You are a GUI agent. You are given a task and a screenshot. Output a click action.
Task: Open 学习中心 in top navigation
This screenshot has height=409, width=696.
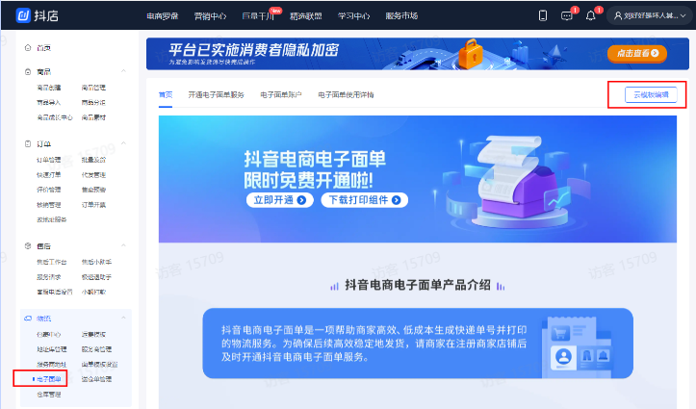point(353,16)
